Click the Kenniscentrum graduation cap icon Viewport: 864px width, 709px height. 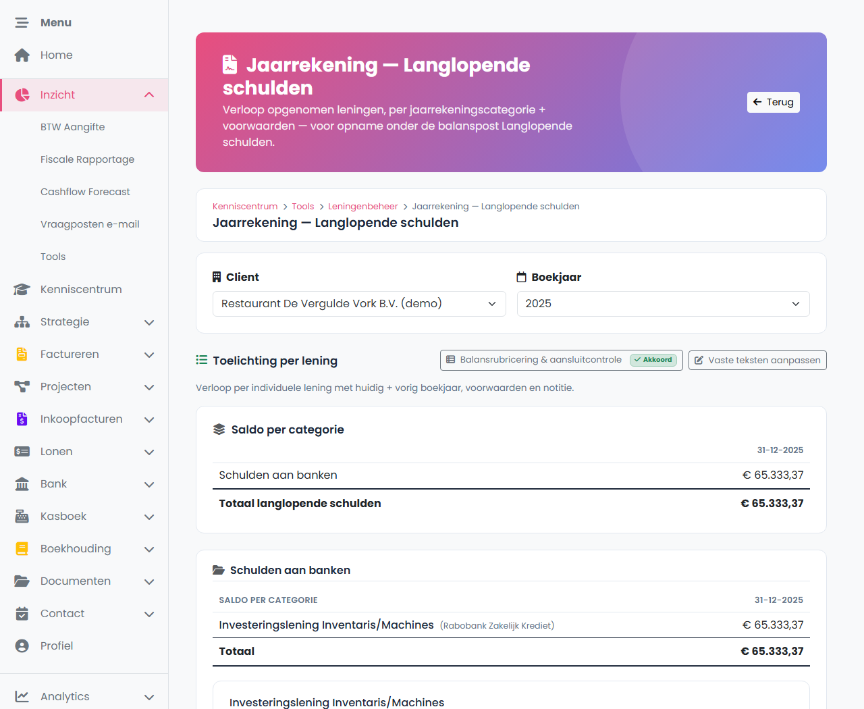click(22, 290)
